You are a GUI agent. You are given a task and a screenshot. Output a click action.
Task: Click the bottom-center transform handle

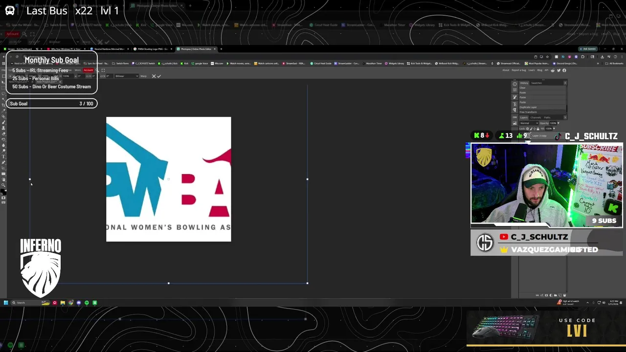[168, 283]
